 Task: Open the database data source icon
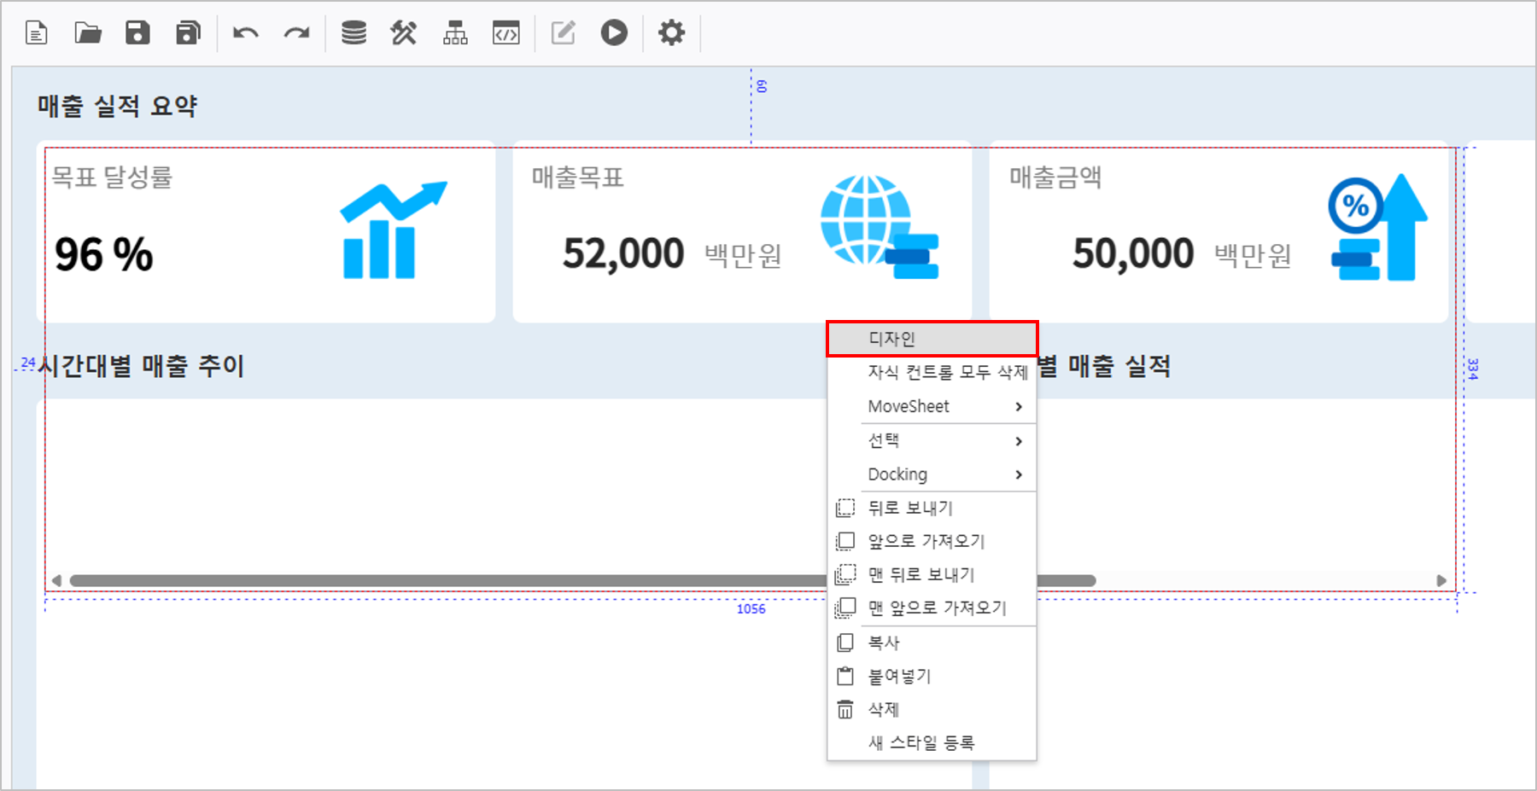pyautogui.click(x=354, y=33)
